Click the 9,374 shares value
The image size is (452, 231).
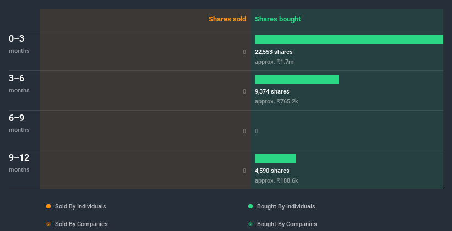272,92
